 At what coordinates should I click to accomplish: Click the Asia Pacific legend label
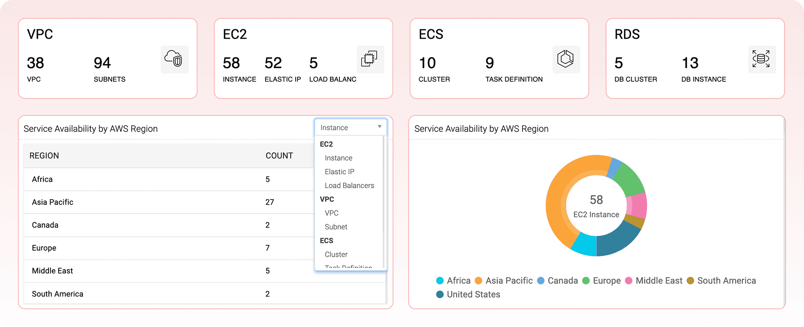click(509, 280)
